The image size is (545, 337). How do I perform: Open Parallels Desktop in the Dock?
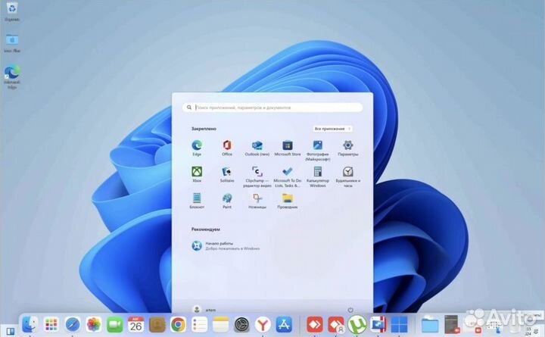click(378, 325)
